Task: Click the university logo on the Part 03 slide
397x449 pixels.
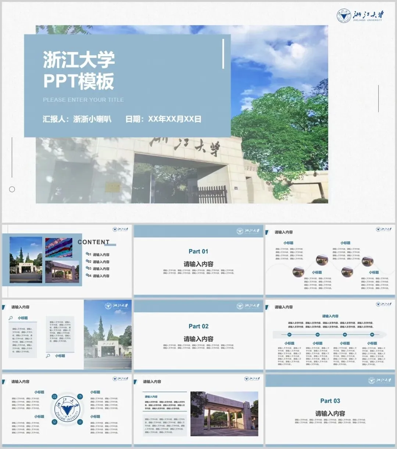Action: (380, 381)
